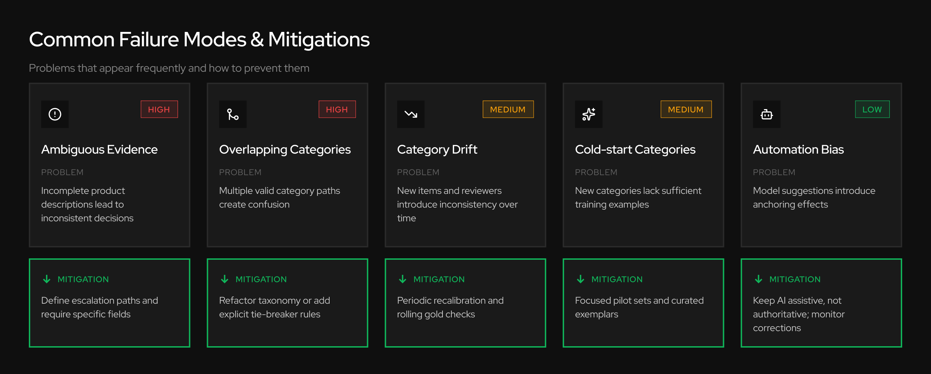
Task: Click the mitigation text about tie-breaker rules
Action: coord(274,307)
